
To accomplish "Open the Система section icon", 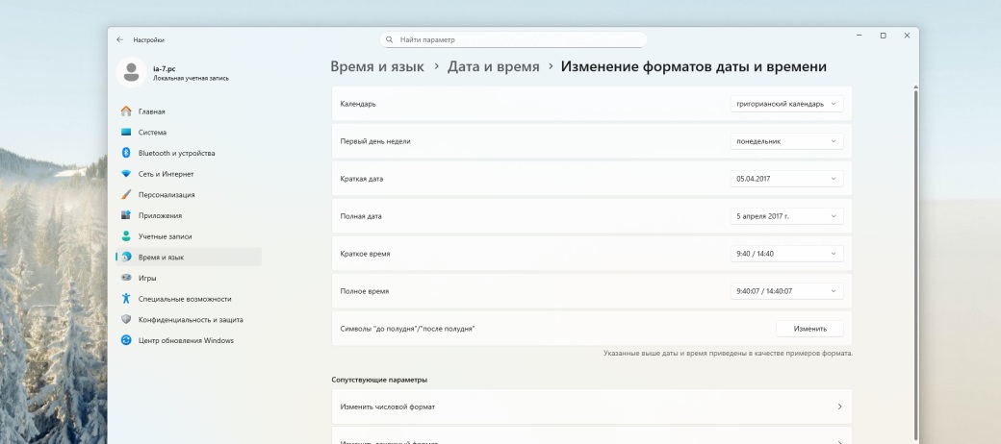I will (x=126, y=133).
